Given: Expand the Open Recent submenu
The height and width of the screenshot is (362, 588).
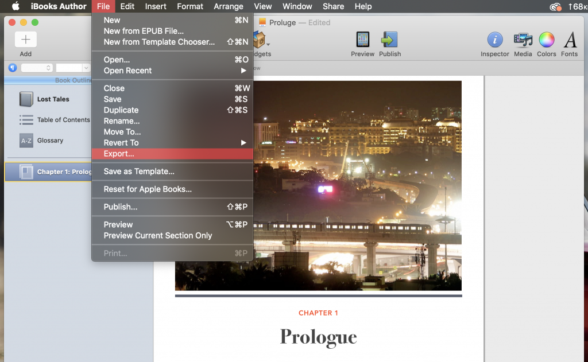Looking at the screenshot, I should point(172,71).
